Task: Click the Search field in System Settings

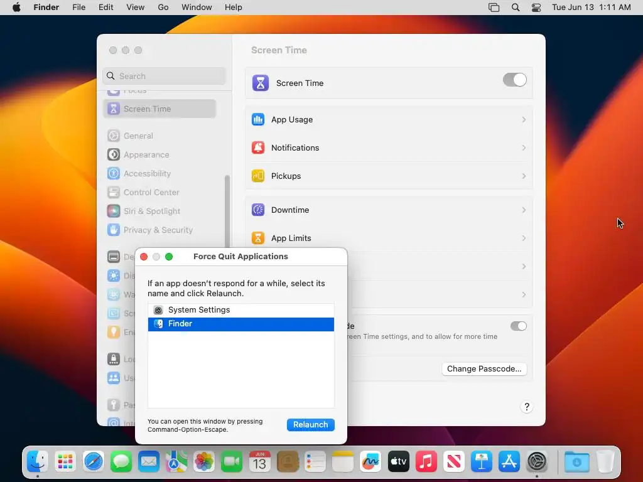Action: [164, 76]
